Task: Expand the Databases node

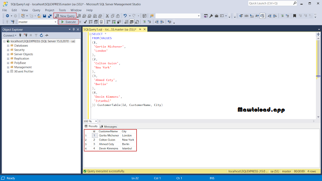Action: 8,46
